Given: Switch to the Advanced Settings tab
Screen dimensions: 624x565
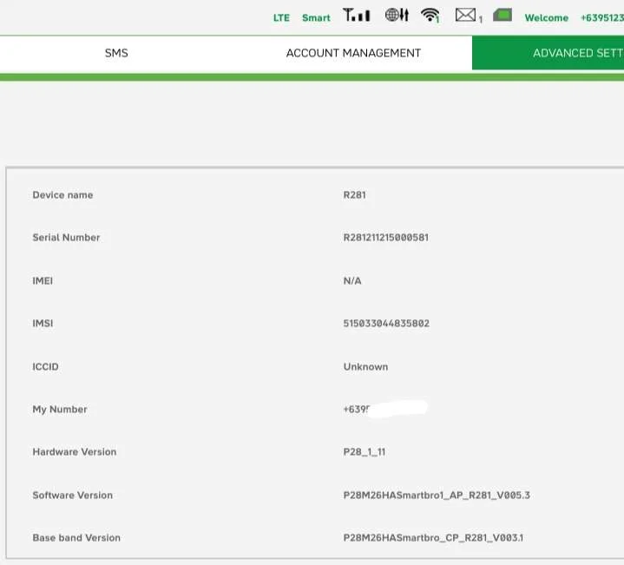Looking at the screenshot, I should click(548, 53).
